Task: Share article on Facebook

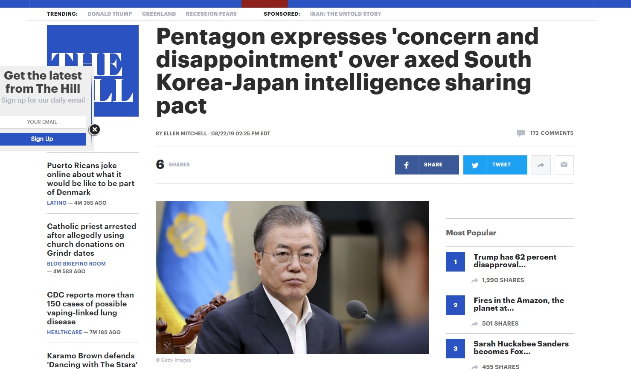Action: 427,165
